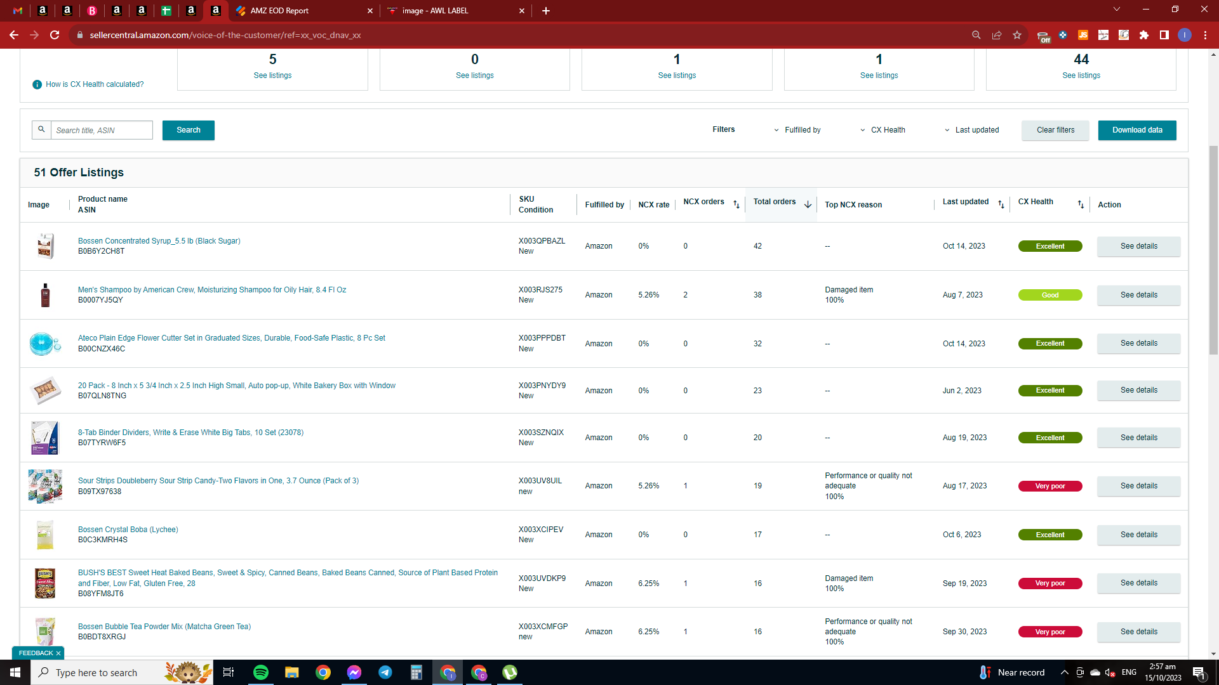Image resolution: width=1219 pixels, height=685 pixels.
Task: Switch to the AMZ EOD Report tab
Action: [303, 11]
